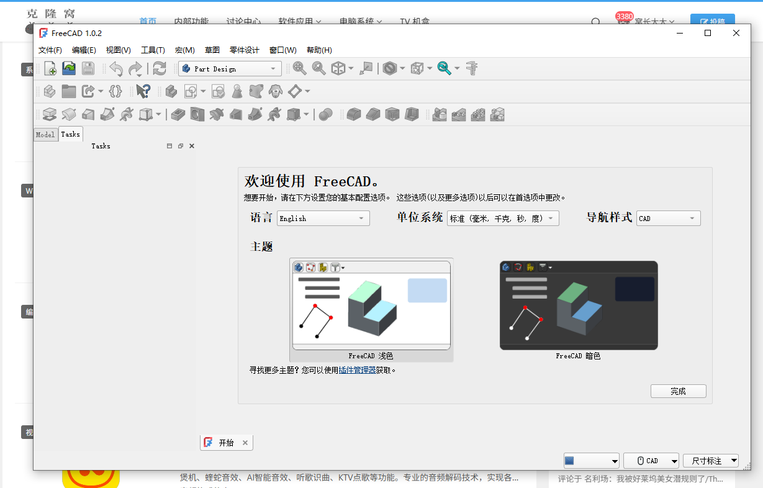The image size is (763, 488).
Task: Open the Part Design workbench selector
Action: (230, 69)
